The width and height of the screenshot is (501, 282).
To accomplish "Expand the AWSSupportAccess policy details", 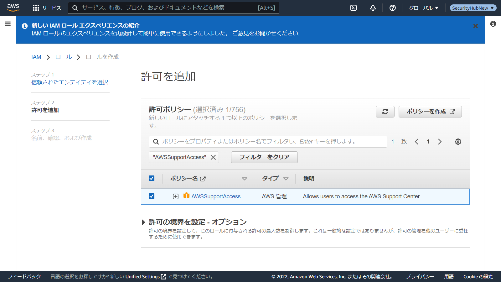I will (176, 196).
